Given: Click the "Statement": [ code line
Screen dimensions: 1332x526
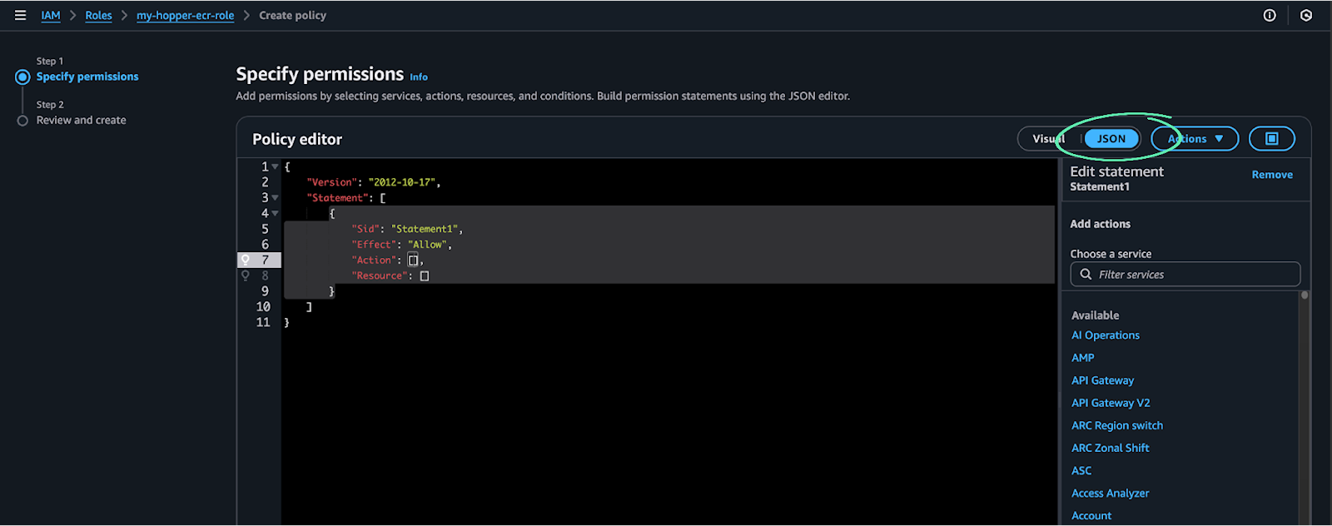Looking at the screenshot, I should [346, 198].
